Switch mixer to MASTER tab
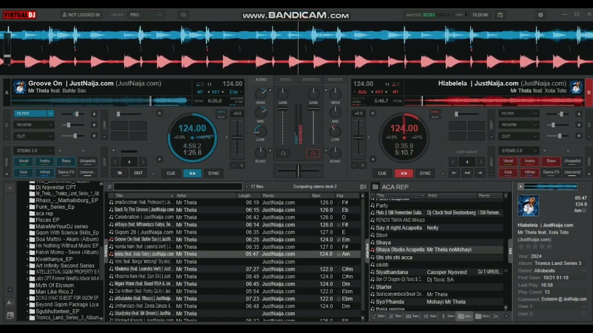Screen dimensions: 593x333 [x=335, y=80]
